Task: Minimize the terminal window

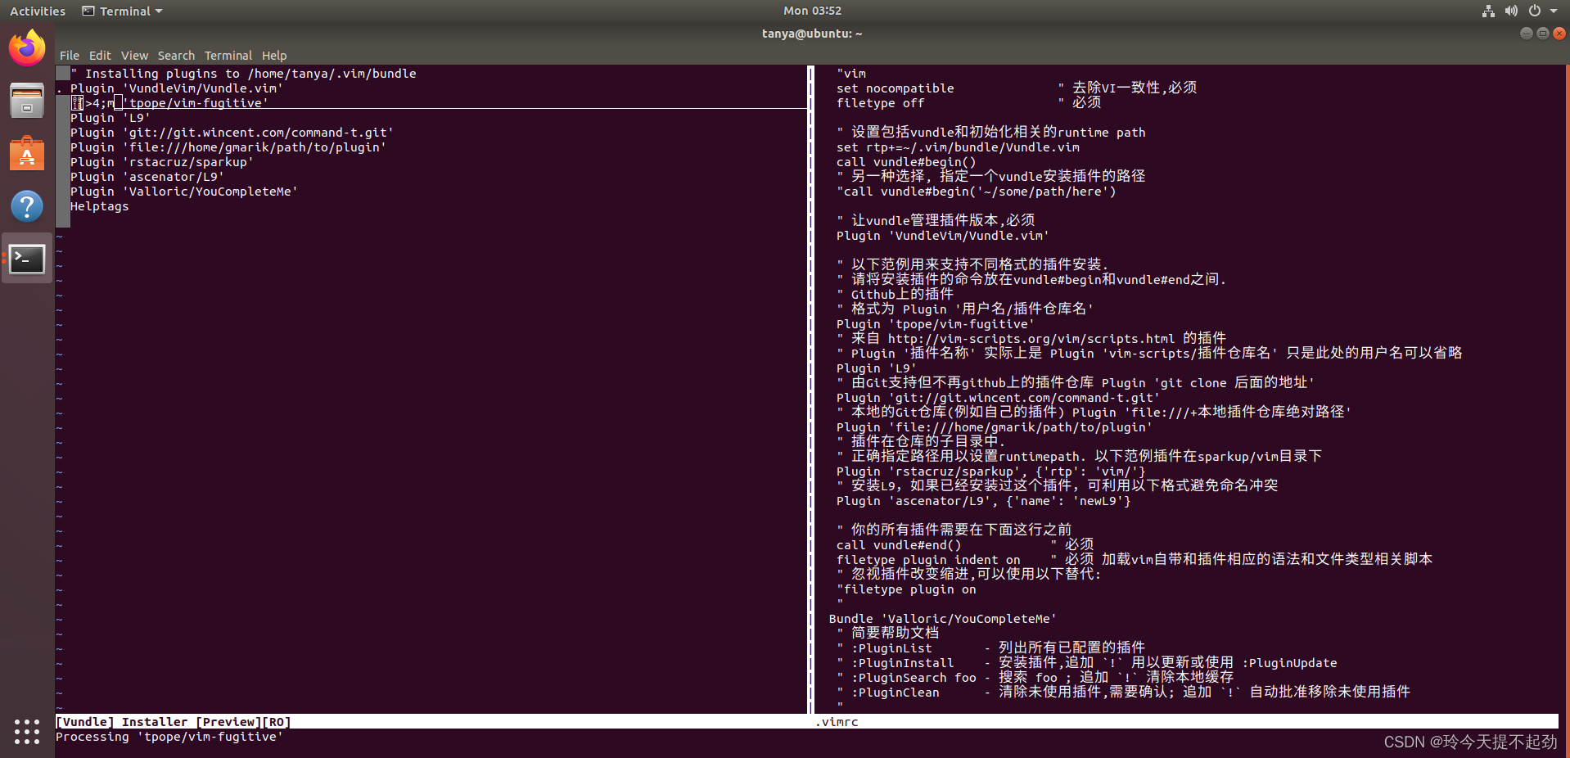Action: click(1526, 34)
